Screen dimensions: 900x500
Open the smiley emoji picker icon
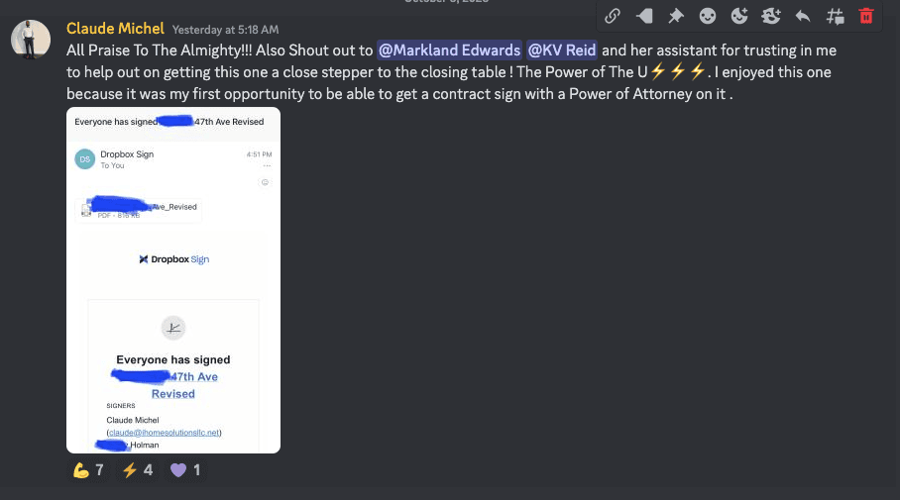click(707, 16)
